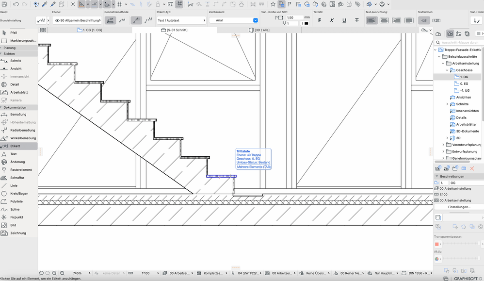Screen dimensions: 484x281
Task: Choose the Schraffur hatch tool
Action: (x=17, y=178)
